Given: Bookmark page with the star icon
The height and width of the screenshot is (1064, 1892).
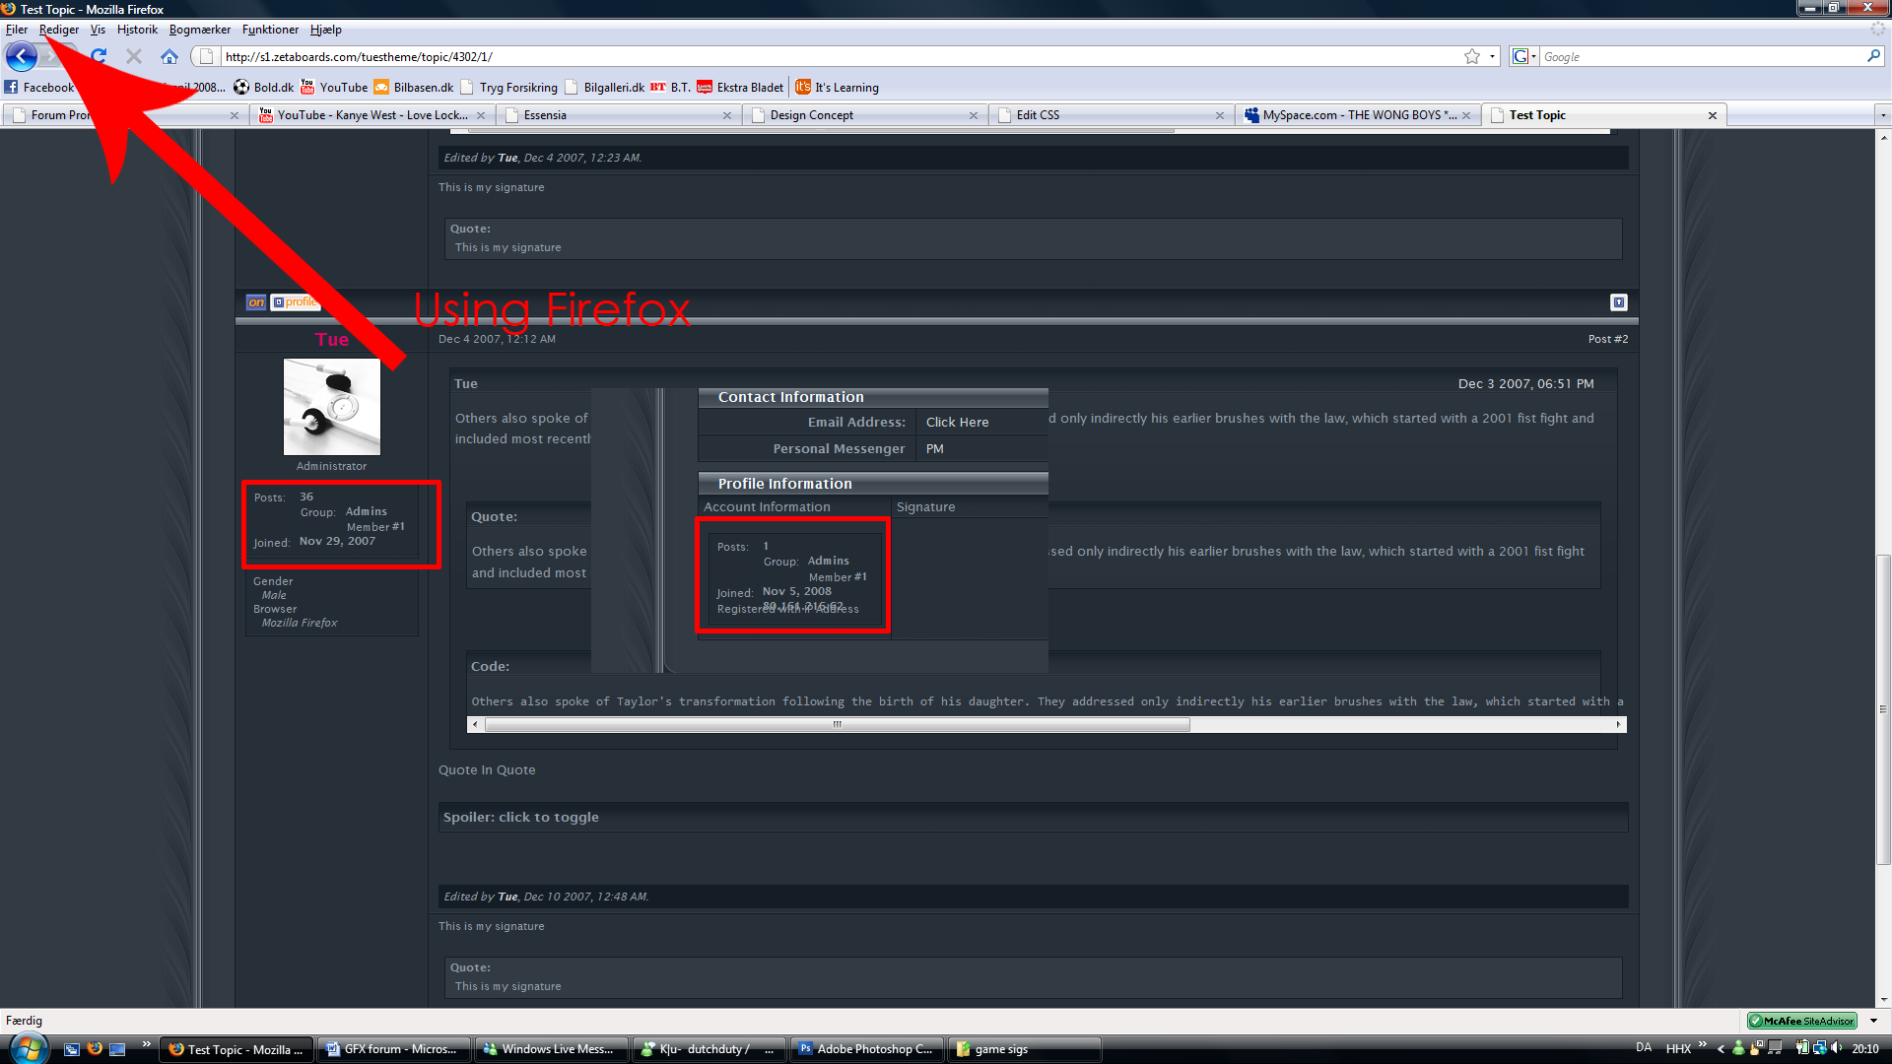Looking at the screenshot, I should (x=1471, y=56).
